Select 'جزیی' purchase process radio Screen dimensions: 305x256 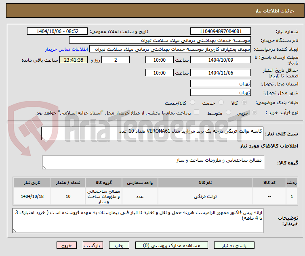pyautogui.click(x=254, y=112)
